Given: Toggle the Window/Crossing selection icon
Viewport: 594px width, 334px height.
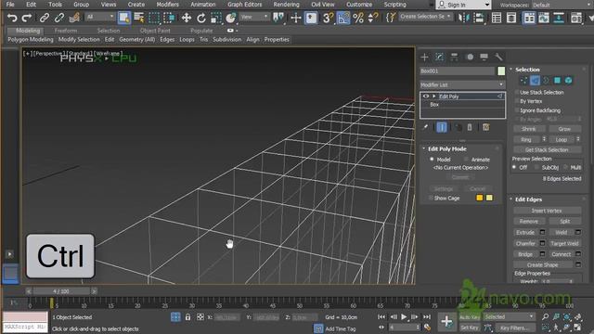Looking at the screenshot, I should pos(169,18).
